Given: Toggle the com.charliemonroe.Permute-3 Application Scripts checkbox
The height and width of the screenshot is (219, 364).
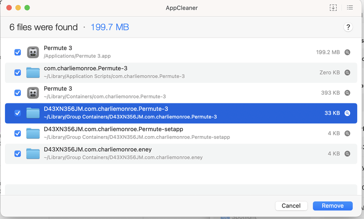Looking at the screenshot, I should pyautogui.click(x=18, y=73).
